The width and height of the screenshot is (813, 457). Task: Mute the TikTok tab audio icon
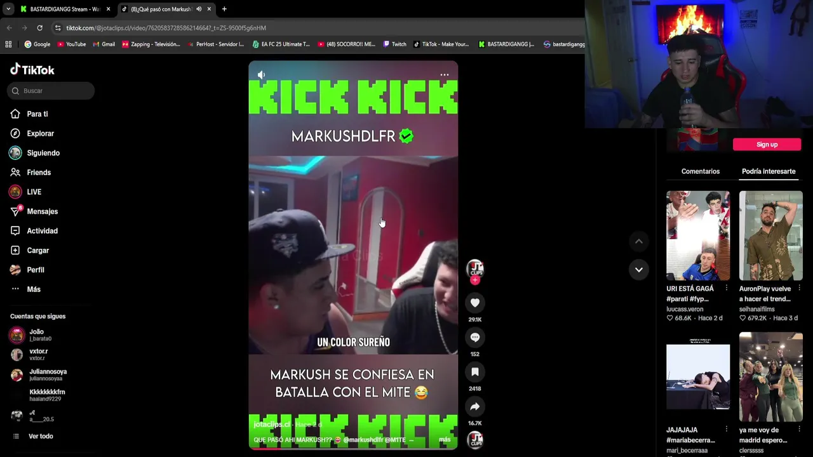coord(199,9)
